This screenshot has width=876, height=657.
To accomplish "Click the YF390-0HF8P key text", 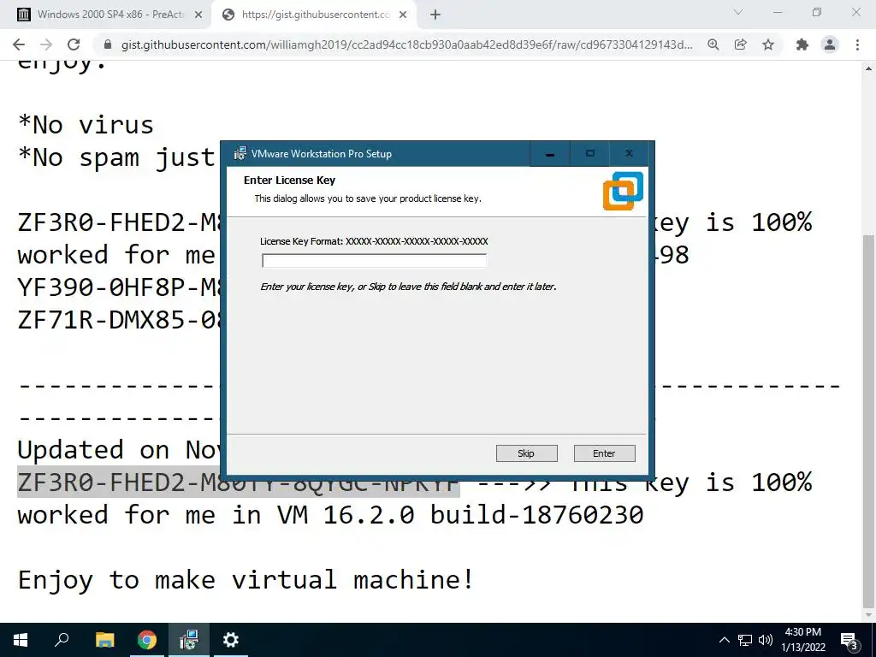I will 120,287.
